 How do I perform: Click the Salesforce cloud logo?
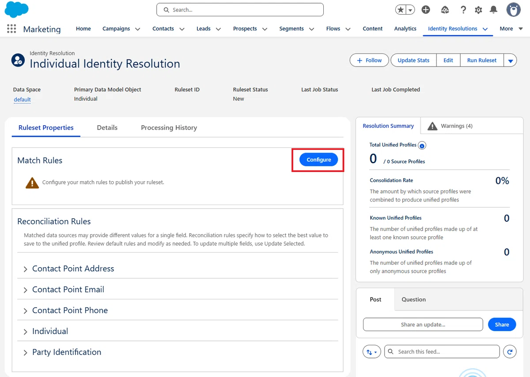coord(16,9)
